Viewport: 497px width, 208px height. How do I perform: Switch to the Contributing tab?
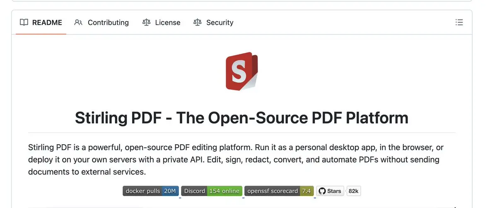[101, 22]
